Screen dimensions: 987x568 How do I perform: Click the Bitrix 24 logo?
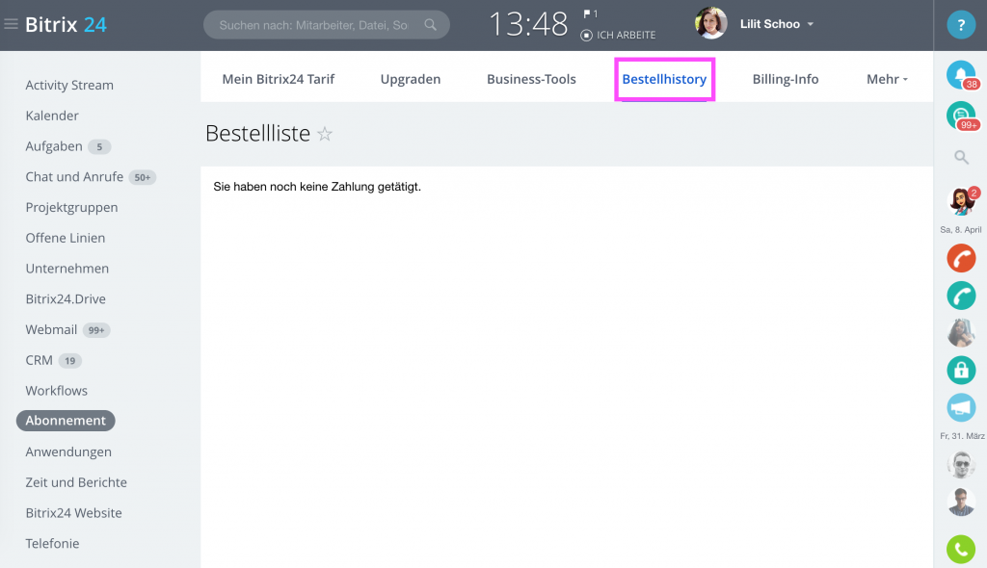(67, 24)
